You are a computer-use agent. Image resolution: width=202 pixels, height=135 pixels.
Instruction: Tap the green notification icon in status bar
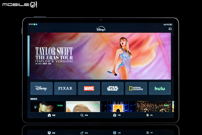click(x=34, y=24)
